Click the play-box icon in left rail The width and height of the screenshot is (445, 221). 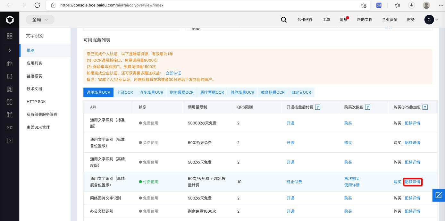(x=10, y=140)
